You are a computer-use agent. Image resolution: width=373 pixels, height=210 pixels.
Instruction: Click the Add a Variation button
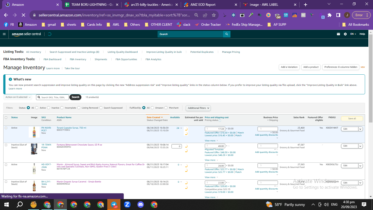point(289,67)
